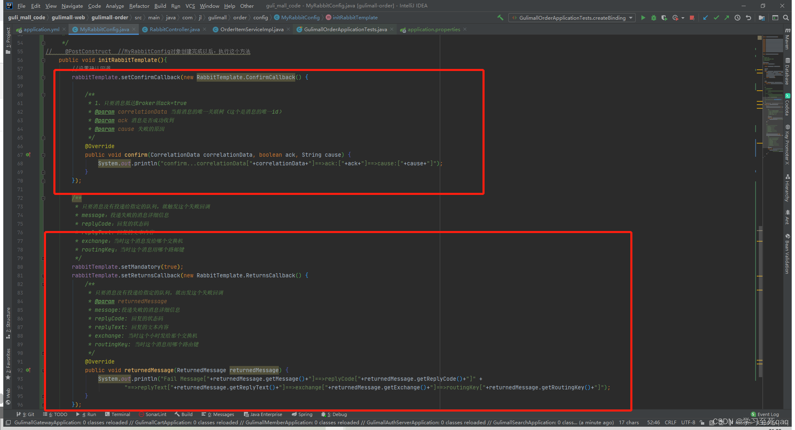795x430 pixels.
Task: Change file encoding UTF-8 in status bar
Action: pos(688,422)
